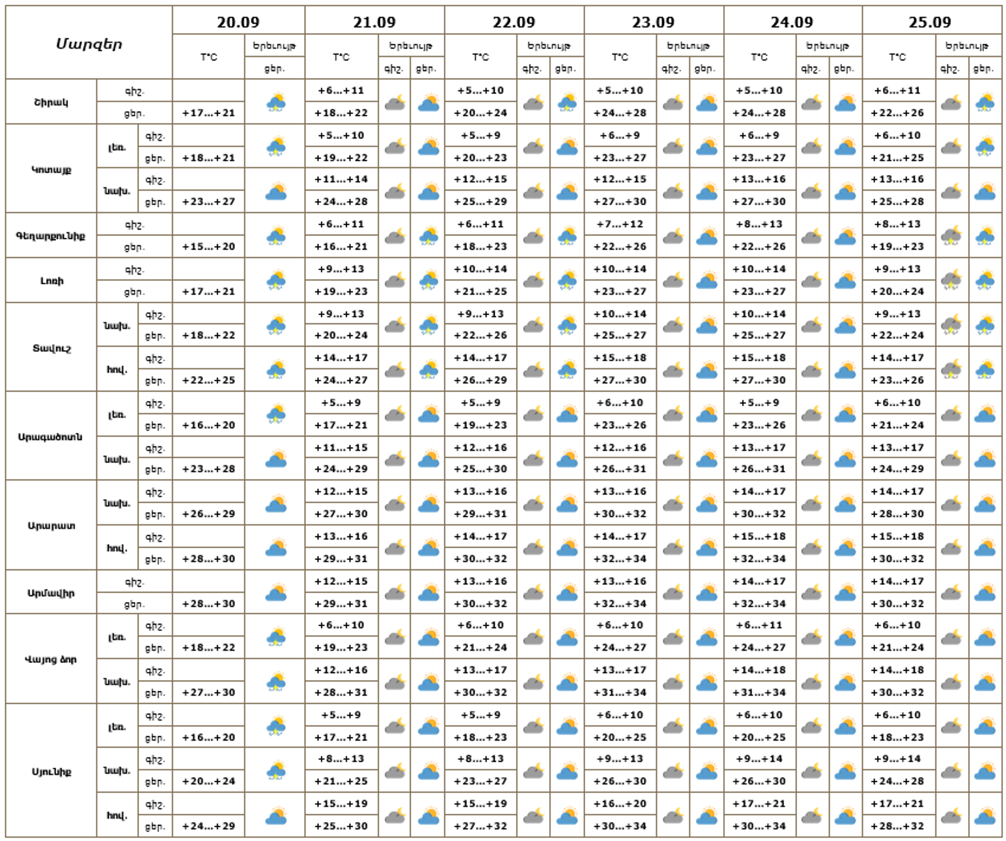The width and height of the screenshot is (1006, 841).
Task: Click the 21.09 date column header
Action: pyautogui.click(x=375, y=22)
